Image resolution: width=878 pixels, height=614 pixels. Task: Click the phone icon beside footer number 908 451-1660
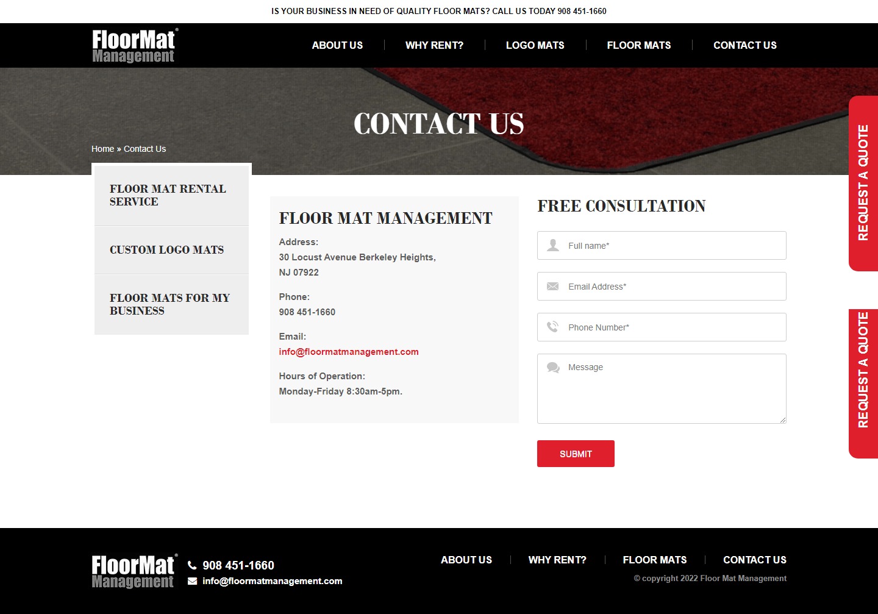(x=191, y=565)
